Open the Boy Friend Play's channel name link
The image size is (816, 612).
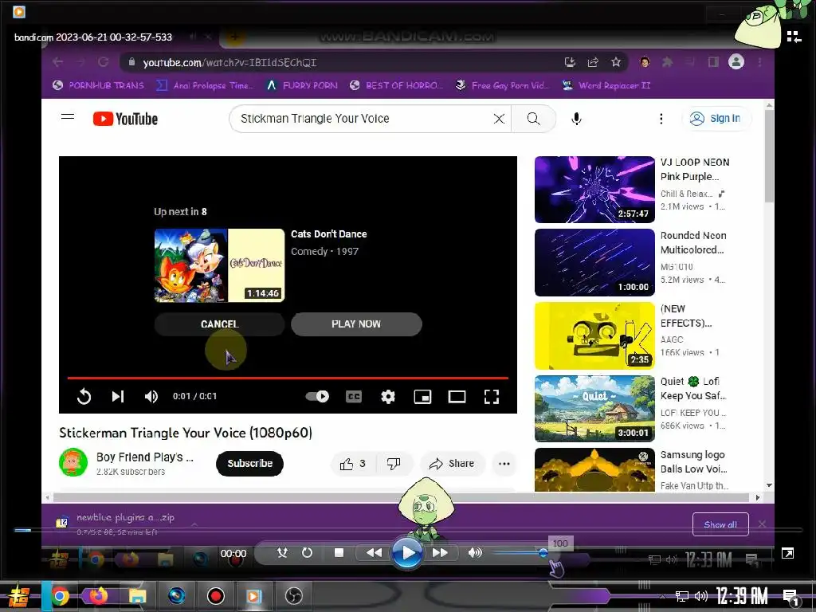tap(145, 457)
